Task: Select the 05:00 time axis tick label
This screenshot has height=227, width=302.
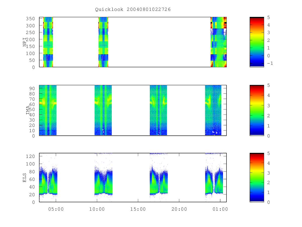Action: (x=56, y=209)
